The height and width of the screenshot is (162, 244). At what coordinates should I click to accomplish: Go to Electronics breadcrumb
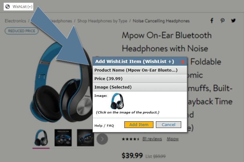click(x=15, y=21)
